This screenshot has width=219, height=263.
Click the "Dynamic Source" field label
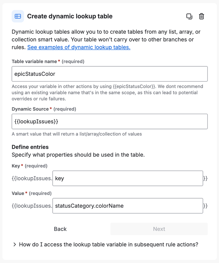pyautogui.click(x=30, y=109)
